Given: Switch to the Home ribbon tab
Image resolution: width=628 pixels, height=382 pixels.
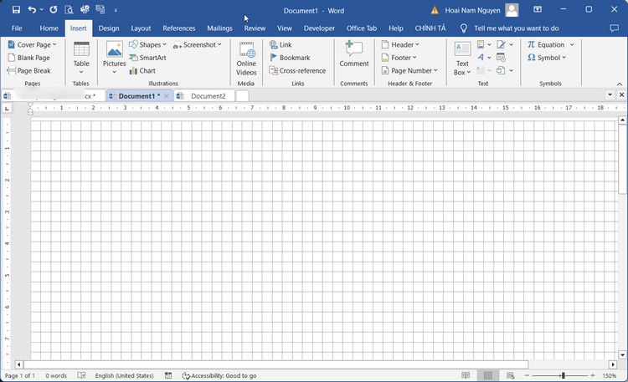Looking at the screenshot, I should coord(49,28).
